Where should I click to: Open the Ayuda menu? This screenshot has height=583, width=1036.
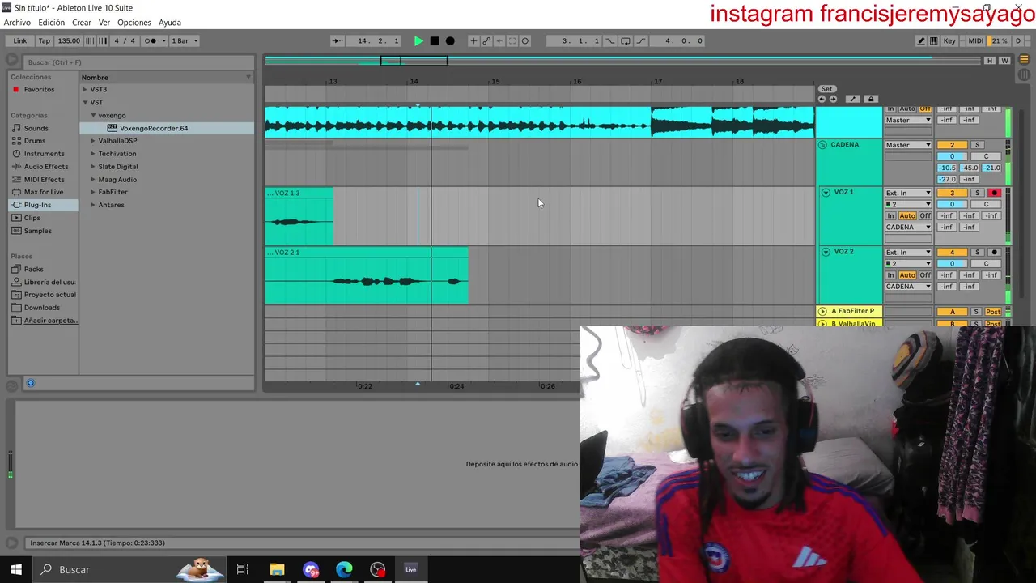pyautogui.click(x=170, y=23)
